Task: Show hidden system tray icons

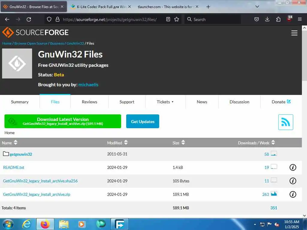Action: [x=255, y=224]
